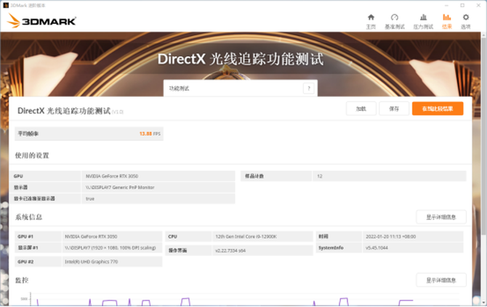Expand 显示详细信息 in 监控 section
487x307 pixels.
coord(440,279)
